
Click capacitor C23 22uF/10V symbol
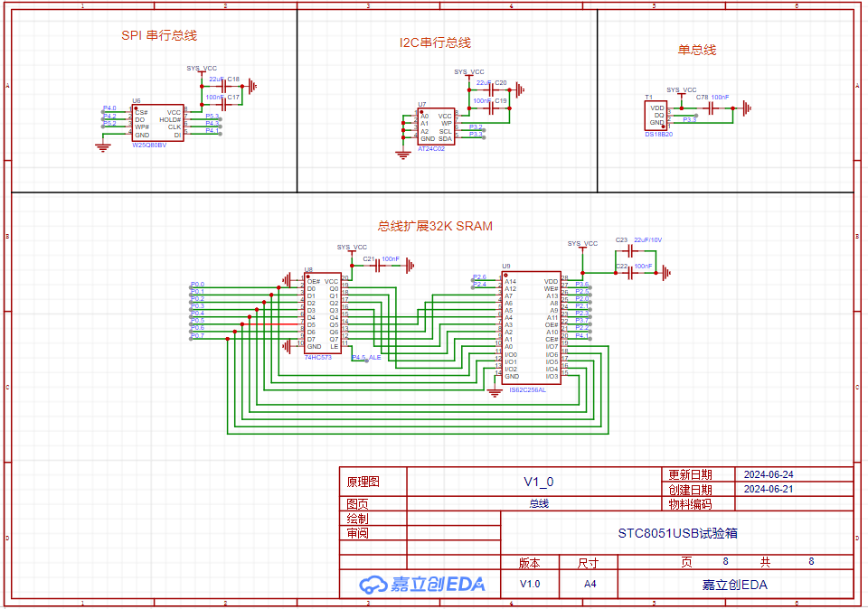tap(630, 251)
